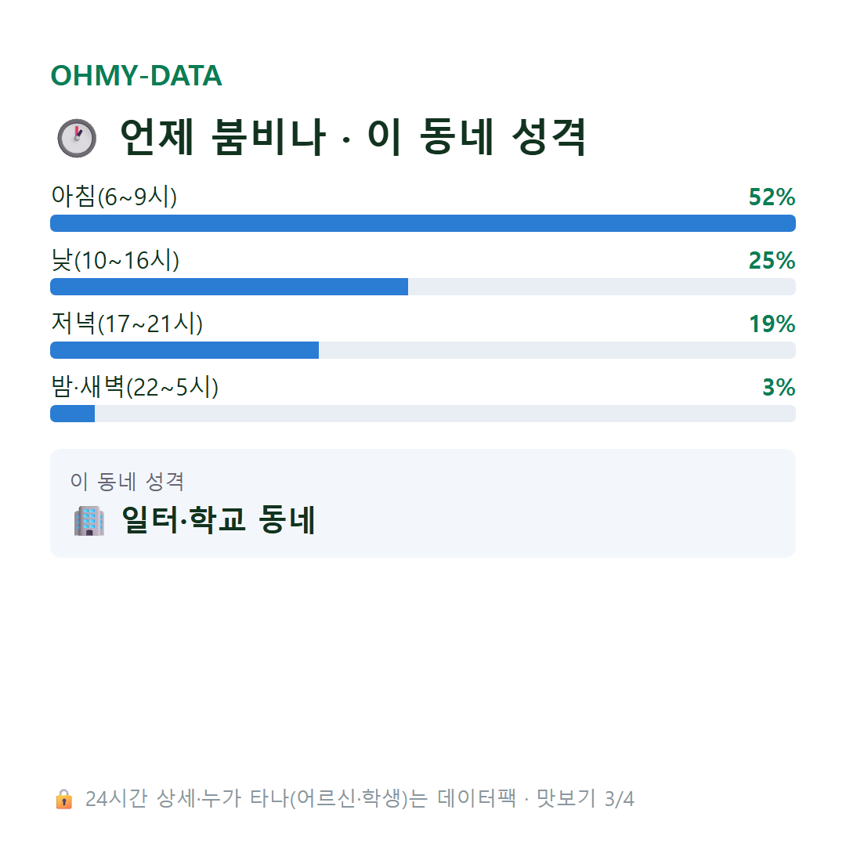The width and height of the screenshot is (846, 846).
Task: Click the 3% percentage value
Action: [x=779, y=388]
